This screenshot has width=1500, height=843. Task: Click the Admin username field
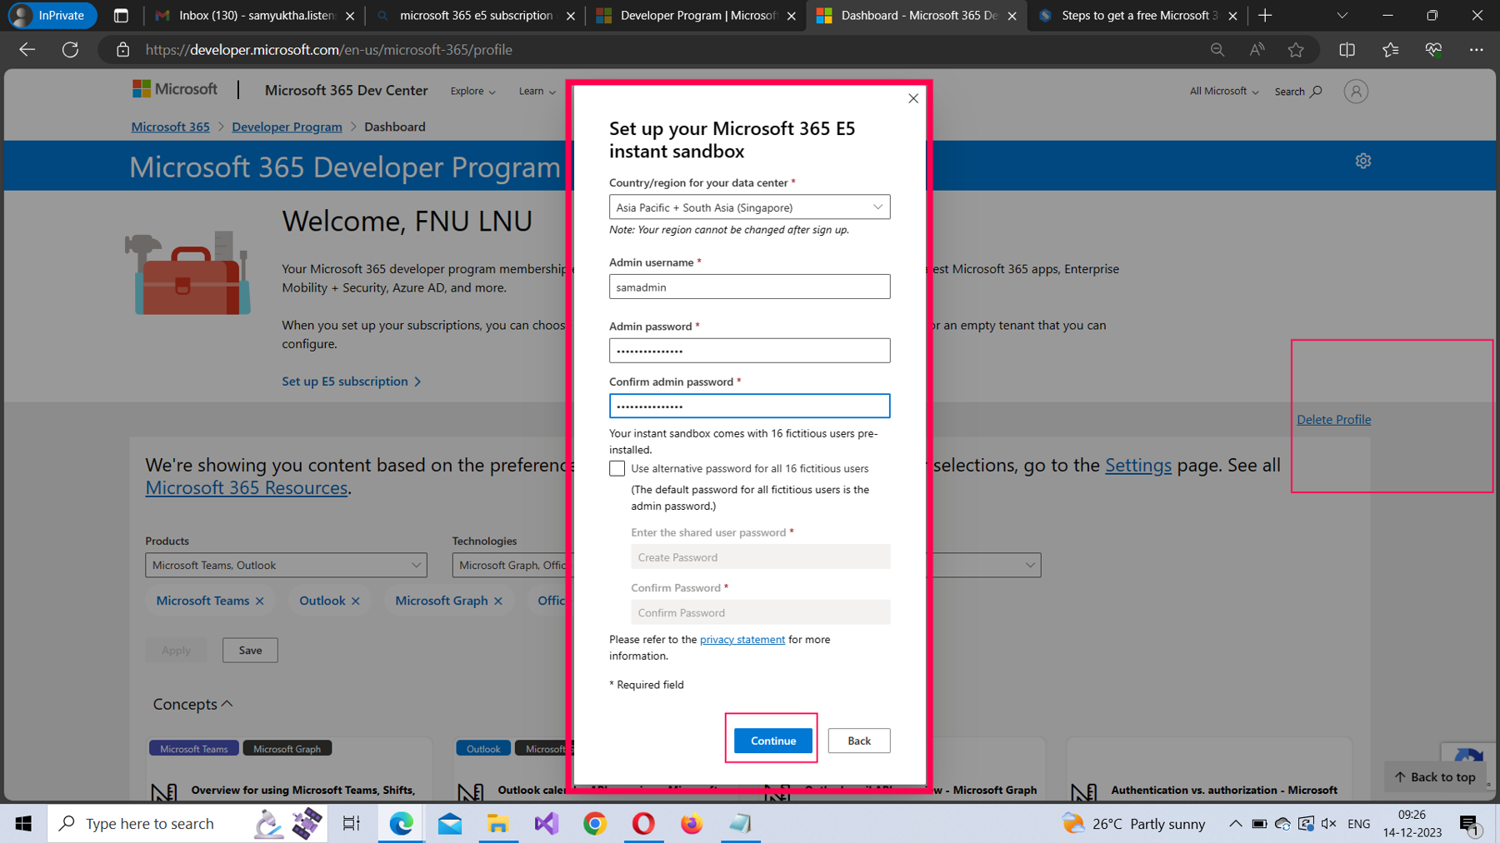[749, 287]
